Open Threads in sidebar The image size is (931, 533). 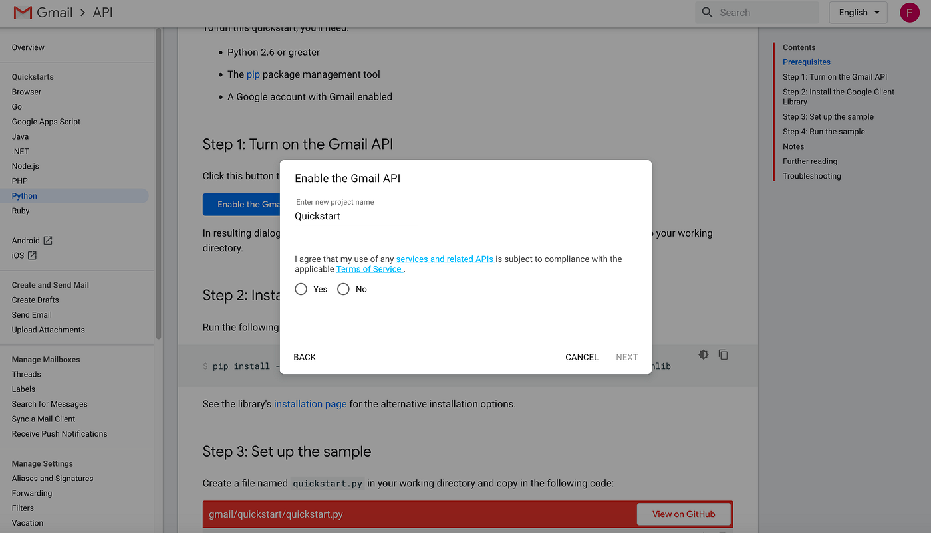pyautogui.click(x=26, y=374)
